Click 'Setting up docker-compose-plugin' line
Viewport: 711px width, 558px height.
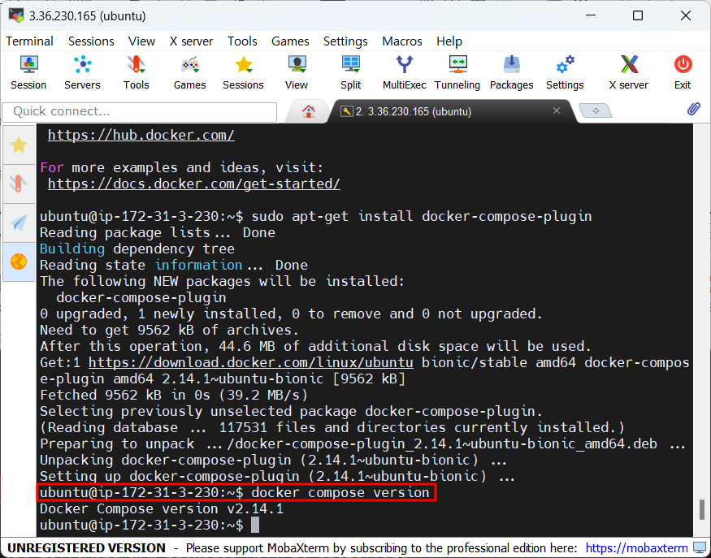coord(277,477)
